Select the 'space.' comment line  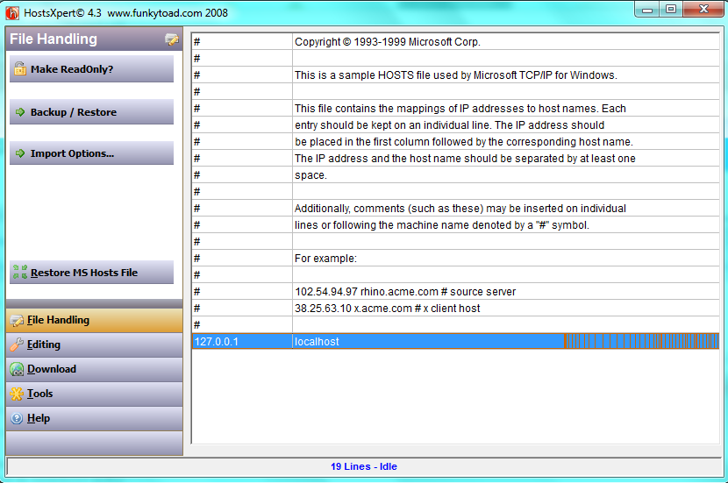pyautogui.click(x=505, y=175)
